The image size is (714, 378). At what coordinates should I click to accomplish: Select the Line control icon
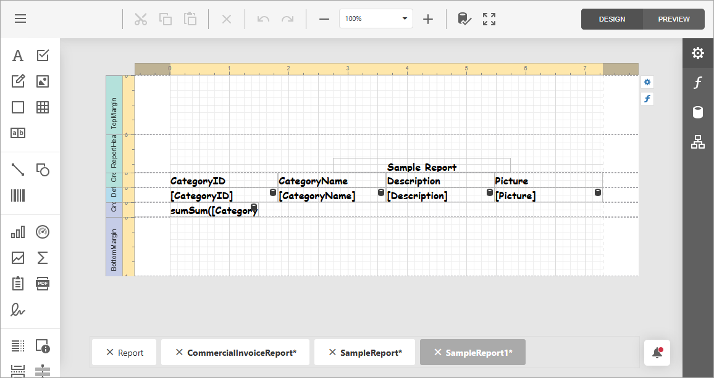(x=18, y=170)
